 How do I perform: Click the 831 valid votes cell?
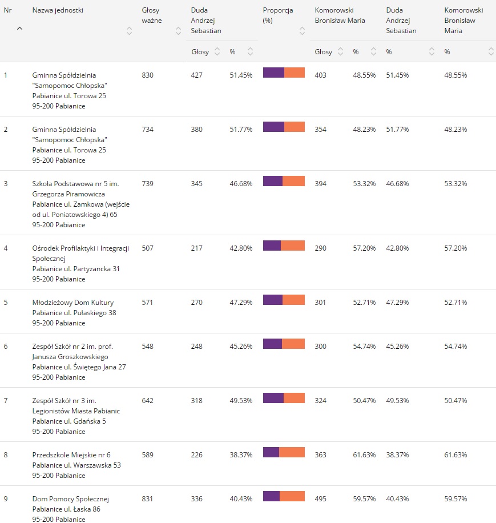click(147, 499)
